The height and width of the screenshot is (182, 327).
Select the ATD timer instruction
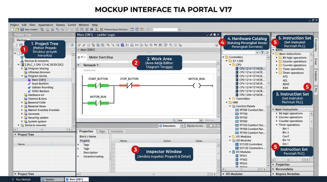(285, 76)
